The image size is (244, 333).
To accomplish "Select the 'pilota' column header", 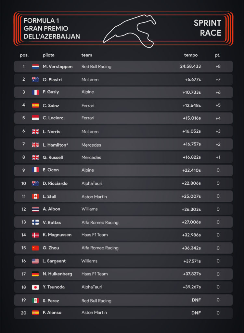I will (49, 55).
